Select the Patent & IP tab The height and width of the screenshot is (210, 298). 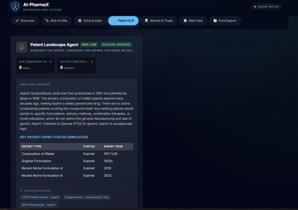(x=123, y=21)
